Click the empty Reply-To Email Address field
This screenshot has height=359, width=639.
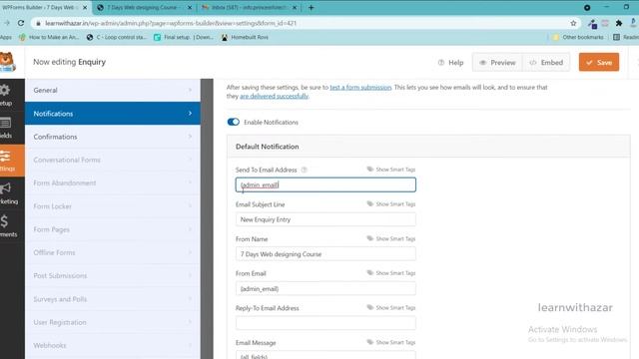[325, 323]
